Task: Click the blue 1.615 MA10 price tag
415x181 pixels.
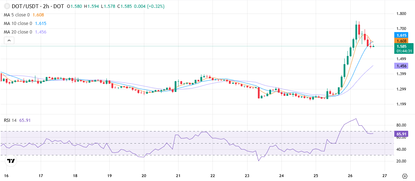Action: [401, 35]
